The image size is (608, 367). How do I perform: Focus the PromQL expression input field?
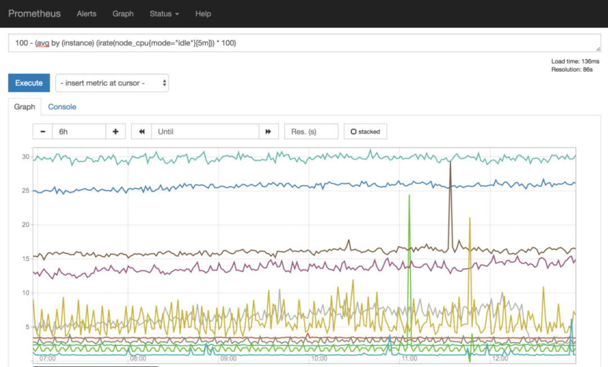(x=304, y=43)
